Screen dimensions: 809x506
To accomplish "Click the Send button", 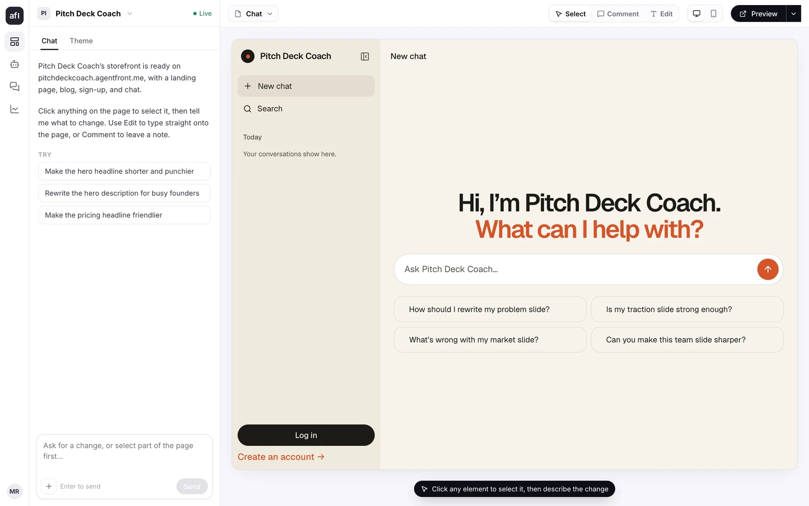I will click(x=192, y=486).
